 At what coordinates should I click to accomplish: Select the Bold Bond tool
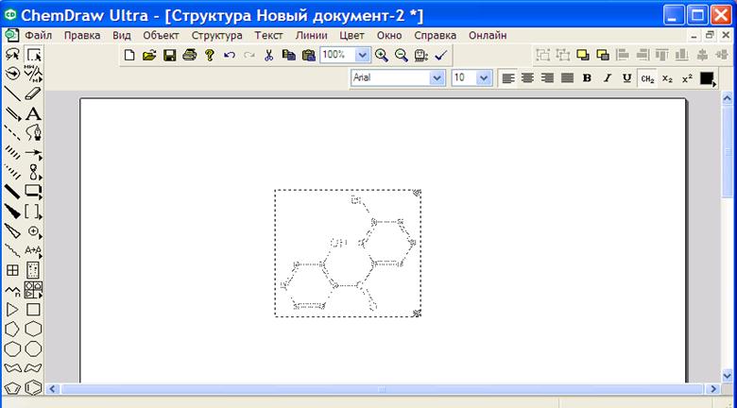pos(12,192)
